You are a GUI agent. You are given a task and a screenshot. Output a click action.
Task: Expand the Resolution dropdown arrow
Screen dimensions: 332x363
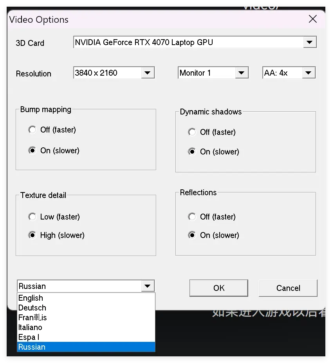pyautogui.click(x=148, y=73)
